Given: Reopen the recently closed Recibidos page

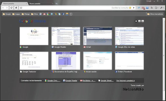Looking at the screenshot, I should [88, 81].
